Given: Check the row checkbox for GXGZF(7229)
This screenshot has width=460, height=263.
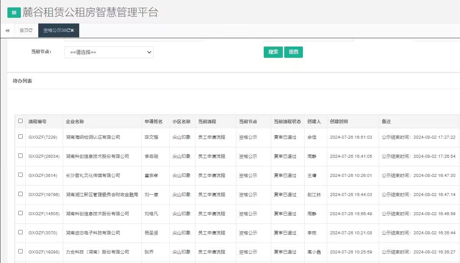Looking at the screenshot, I should click(x=20, y=137).
